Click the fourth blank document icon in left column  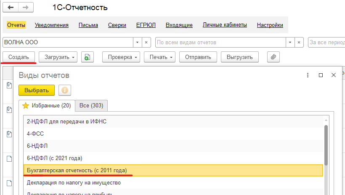[x=9, y=159]
